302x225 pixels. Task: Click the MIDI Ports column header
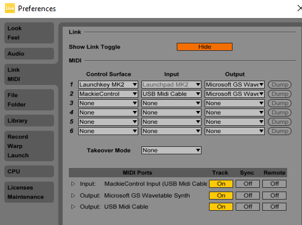click(x=138, y=173)
